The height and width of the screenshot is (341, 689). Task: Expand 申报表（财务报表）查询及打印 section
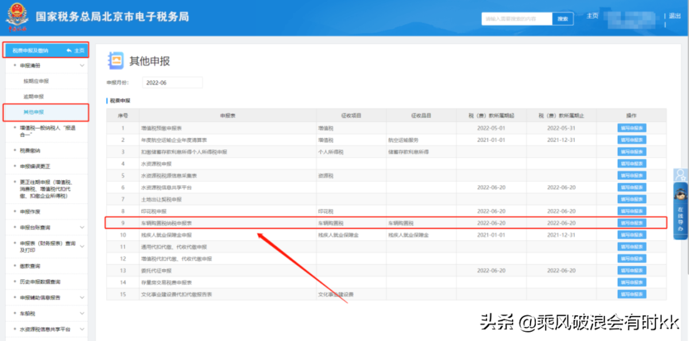82,246
